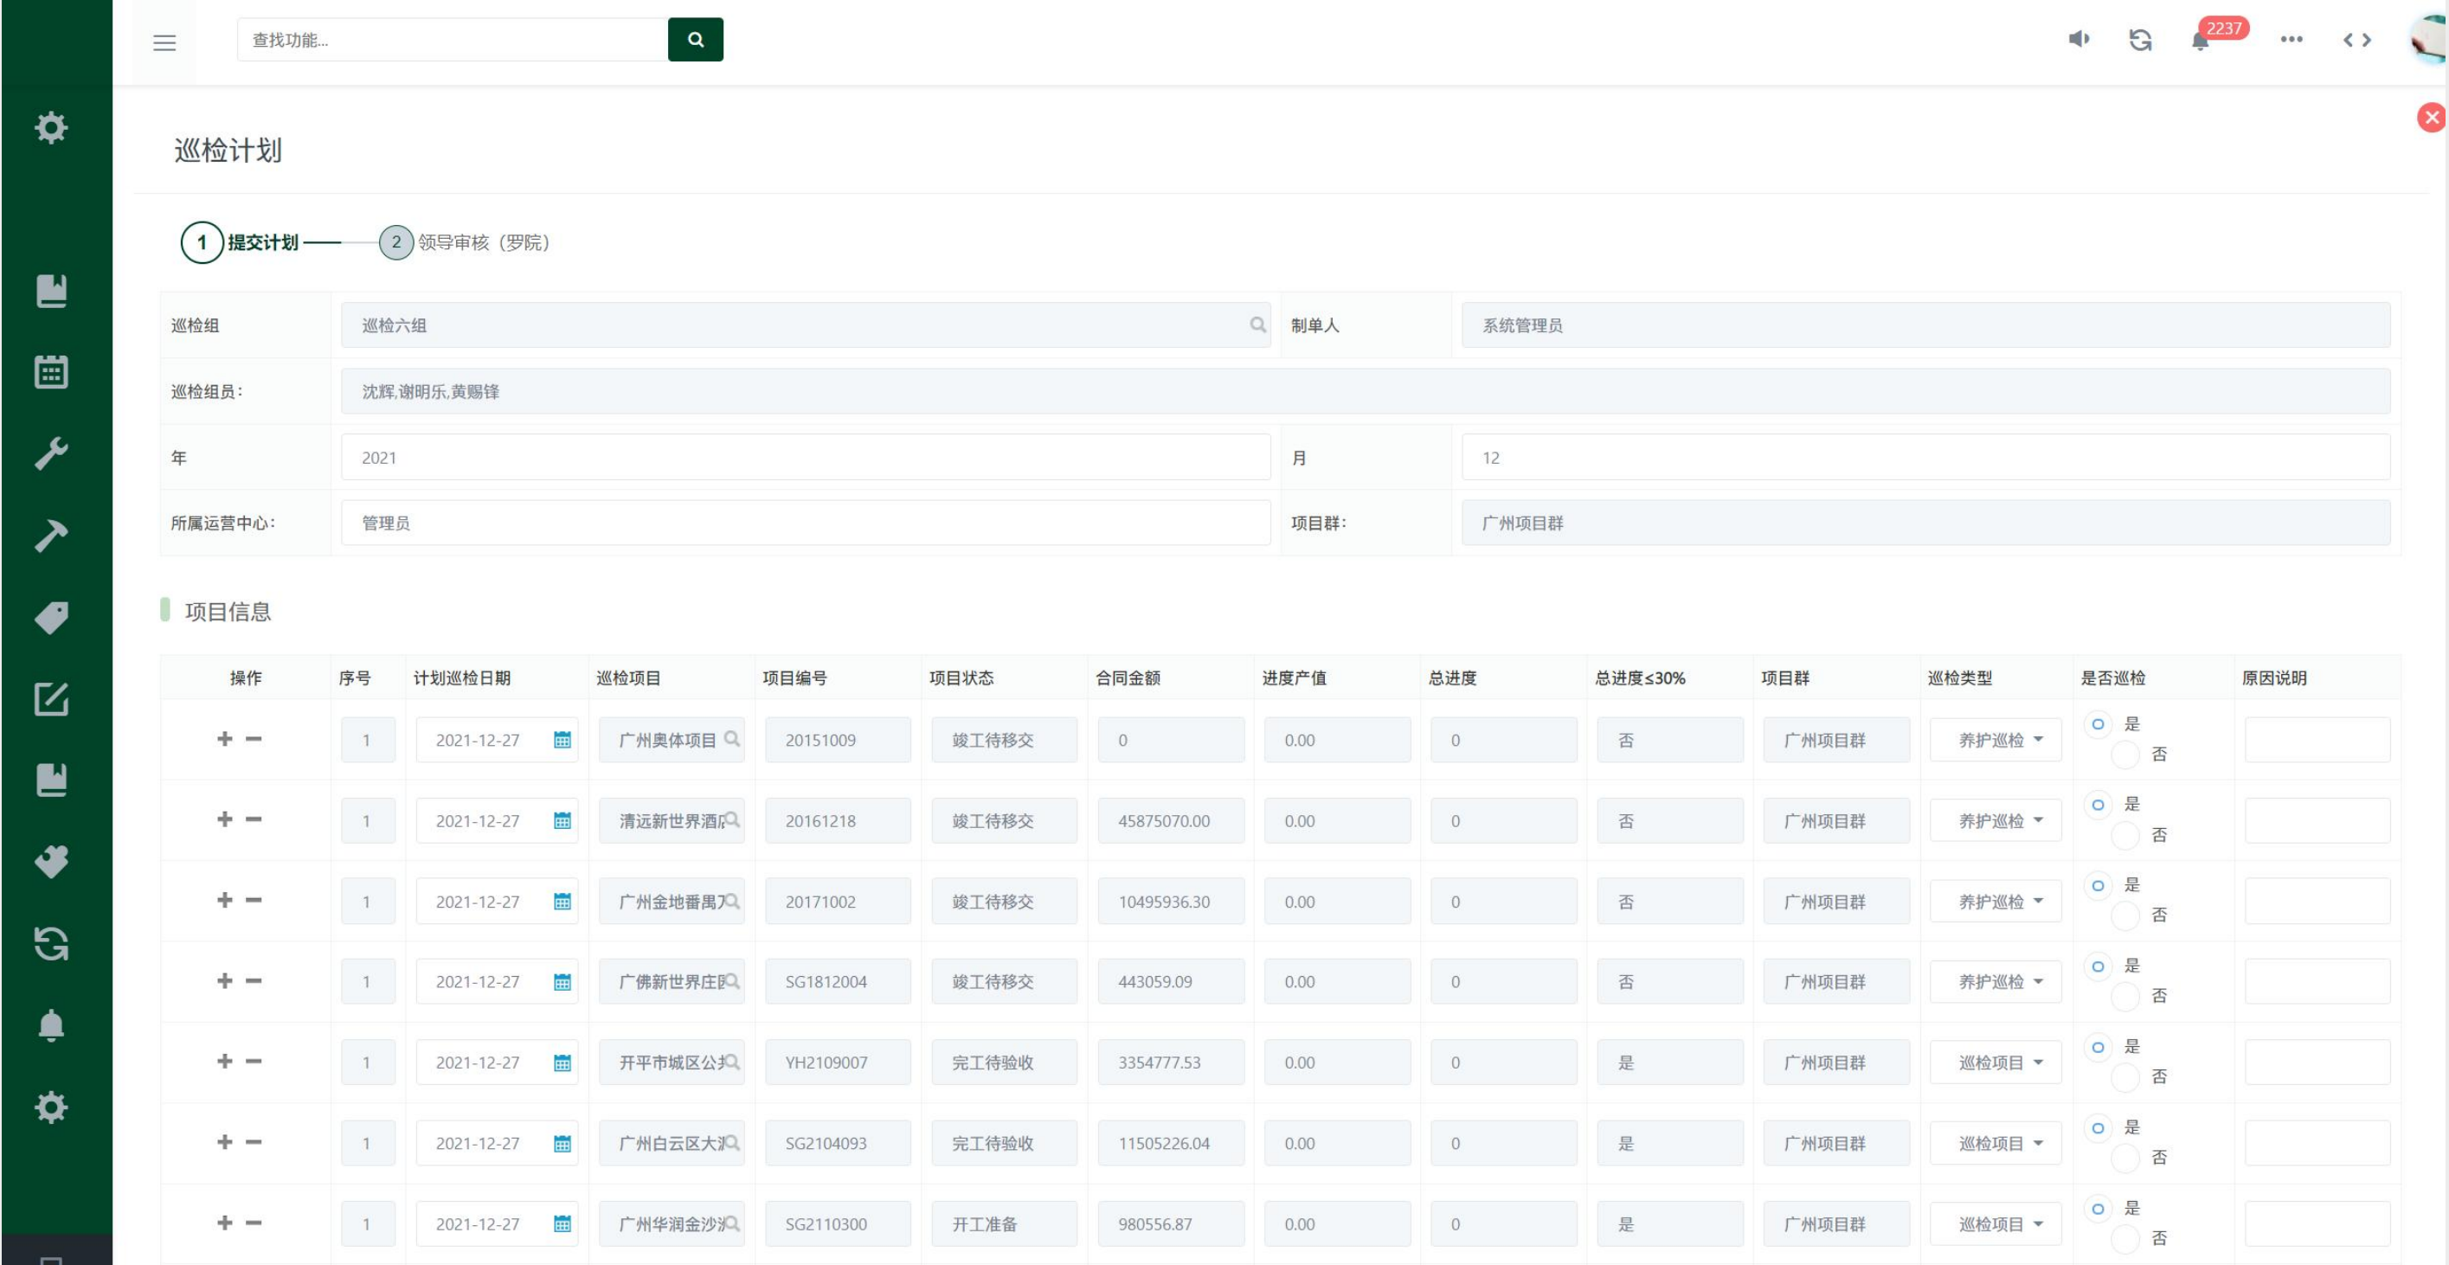Click the 查找功能 search input field
The width and height of the screenshot is (2449, 1265).
coord(452,40)
